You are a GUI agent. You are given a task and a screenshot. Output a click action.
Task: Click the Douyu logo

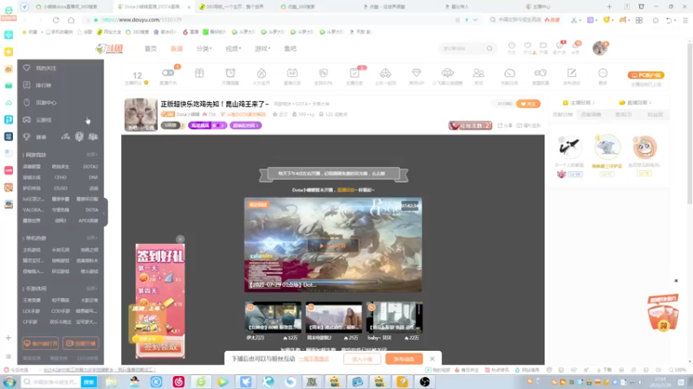[109, 48]
